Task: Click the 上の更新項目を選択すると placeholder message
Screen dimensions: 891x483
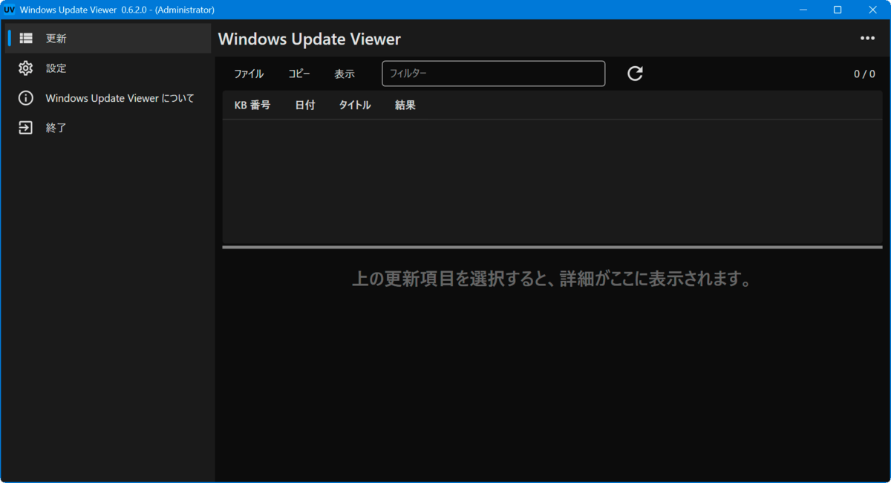Action: (x=552, y=280)
